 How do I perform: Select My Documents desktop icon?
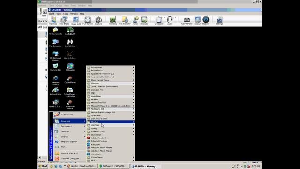tap(55, 31)
